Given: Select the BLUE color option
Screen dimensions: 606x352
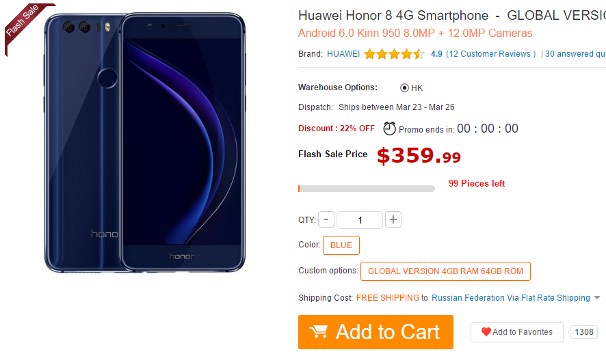Looking at the screenshot, I should point(341,245).
